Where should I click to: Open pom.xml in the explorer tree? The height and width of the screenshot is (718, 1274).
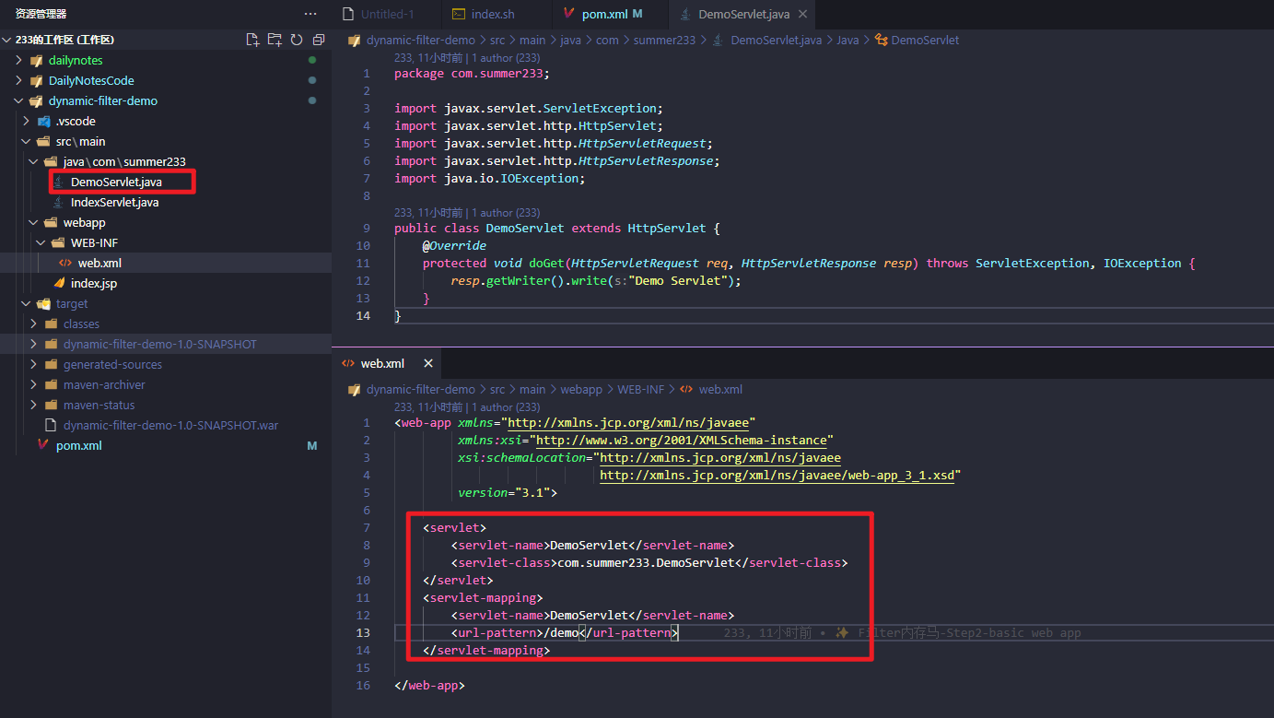click(79, 445)
